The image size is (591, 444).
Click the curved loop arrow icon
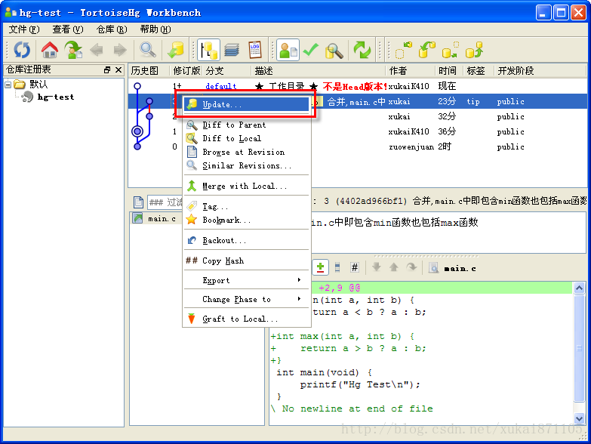[411, 267]
